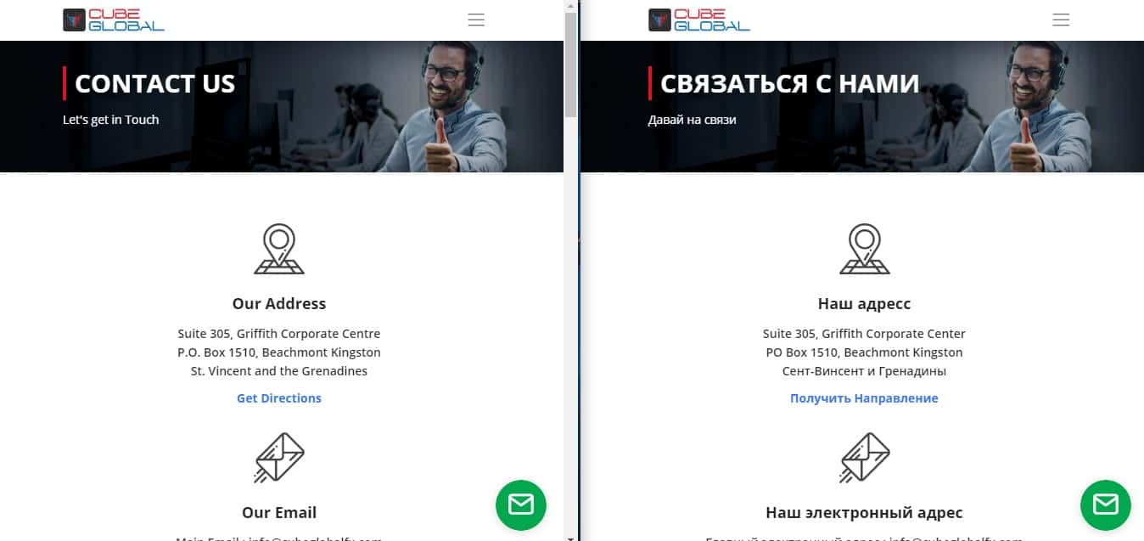The height and width of the screenshot is (541, 1144).
Task: Click Suite 305, Griffith Corporate Centre text
Action: (279, 334)
